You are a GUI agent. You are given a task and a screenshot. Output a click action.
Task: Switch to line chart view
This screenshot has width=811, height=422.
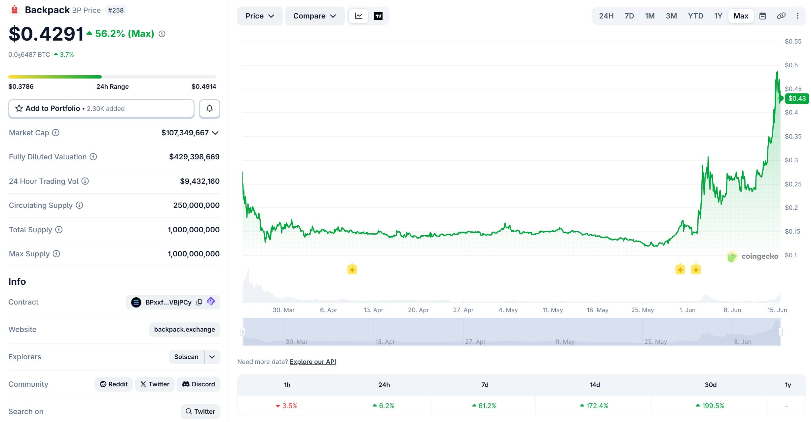pyautogui.click(x=359, y=16)
